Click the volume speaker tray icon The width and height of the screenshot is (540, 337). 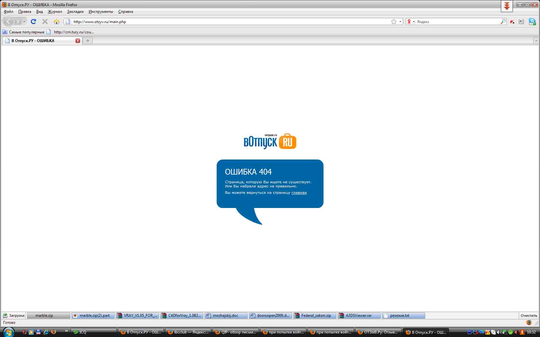(x=499, y=332)
